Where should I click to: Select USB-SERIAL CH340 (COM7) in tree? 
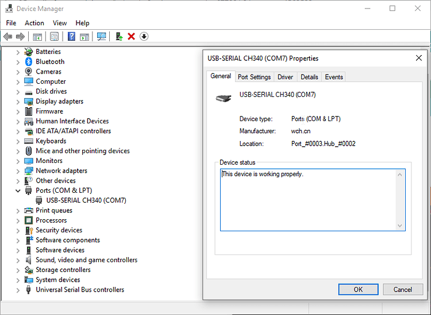click(x=86, y=200)
